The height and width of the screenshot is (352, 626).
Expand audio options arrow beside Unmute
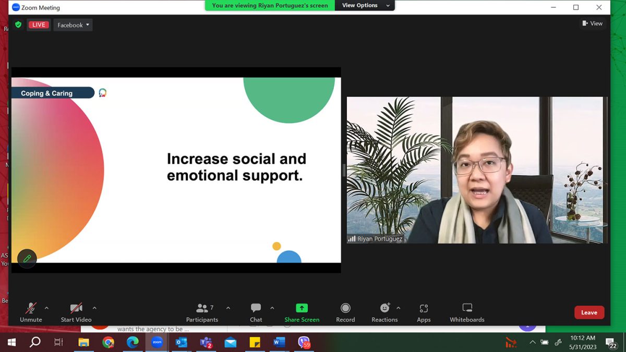(x=46, y=308)
